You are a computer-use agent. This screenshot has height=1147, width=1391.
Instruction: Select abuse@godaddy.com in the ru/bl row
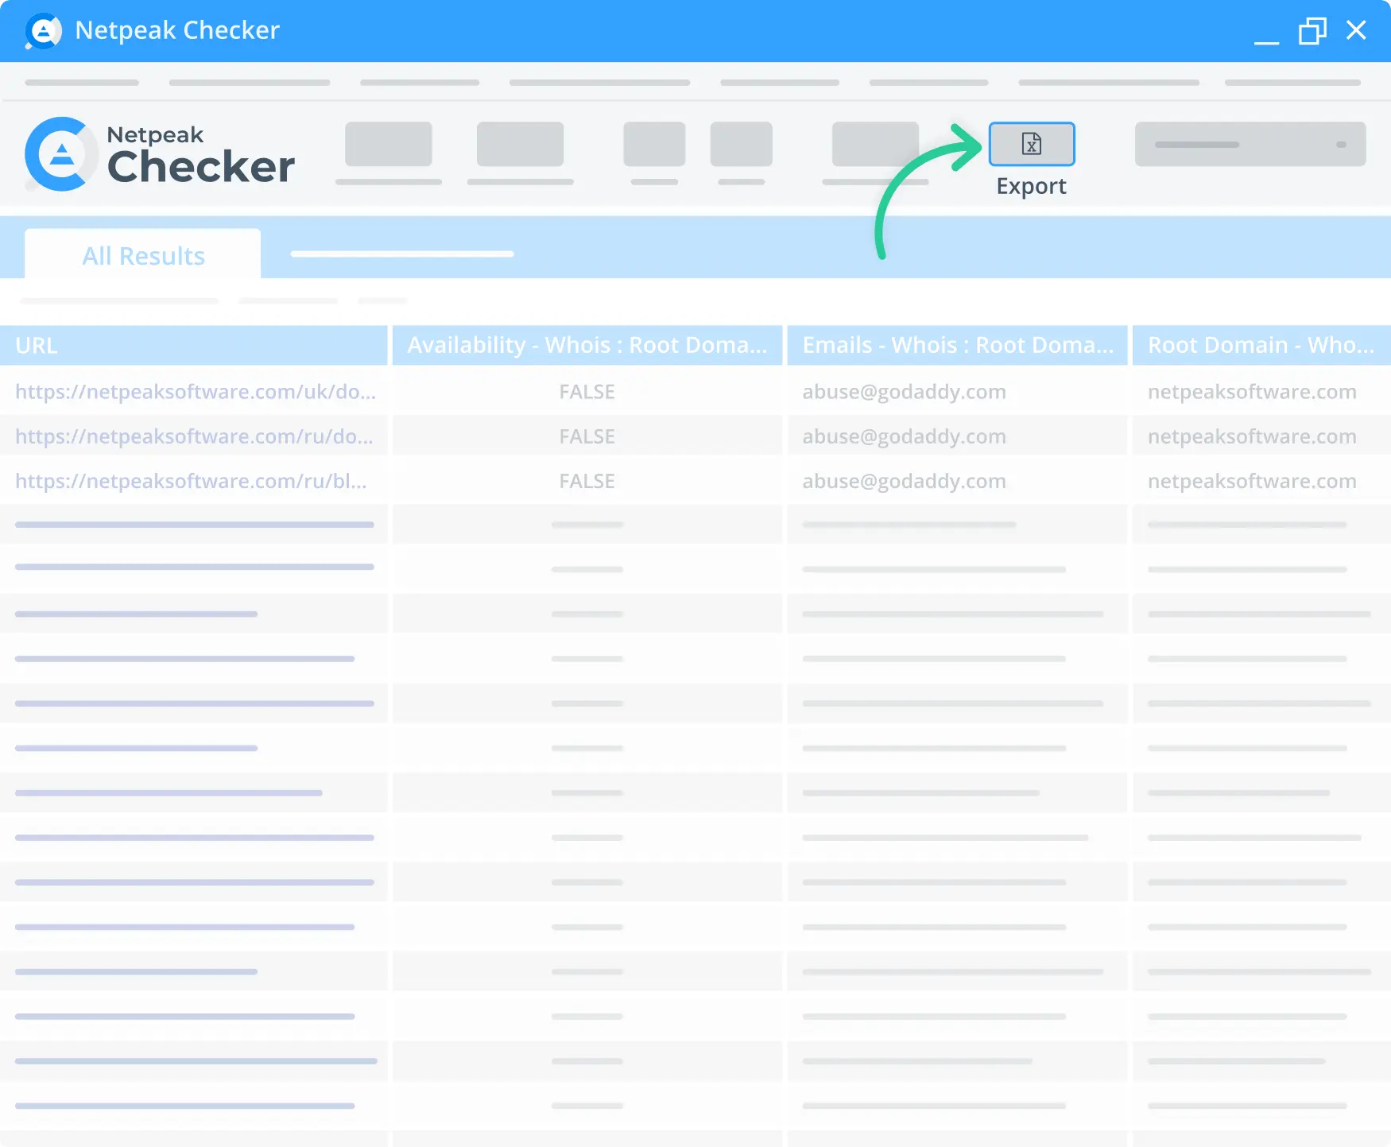(x=905, y=481)
